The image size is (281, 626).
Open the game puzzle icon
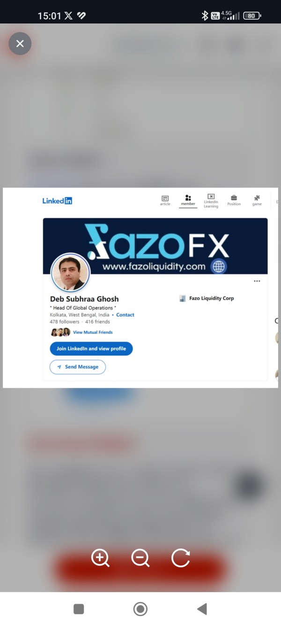pyautogui.click(x=257, y=201)
